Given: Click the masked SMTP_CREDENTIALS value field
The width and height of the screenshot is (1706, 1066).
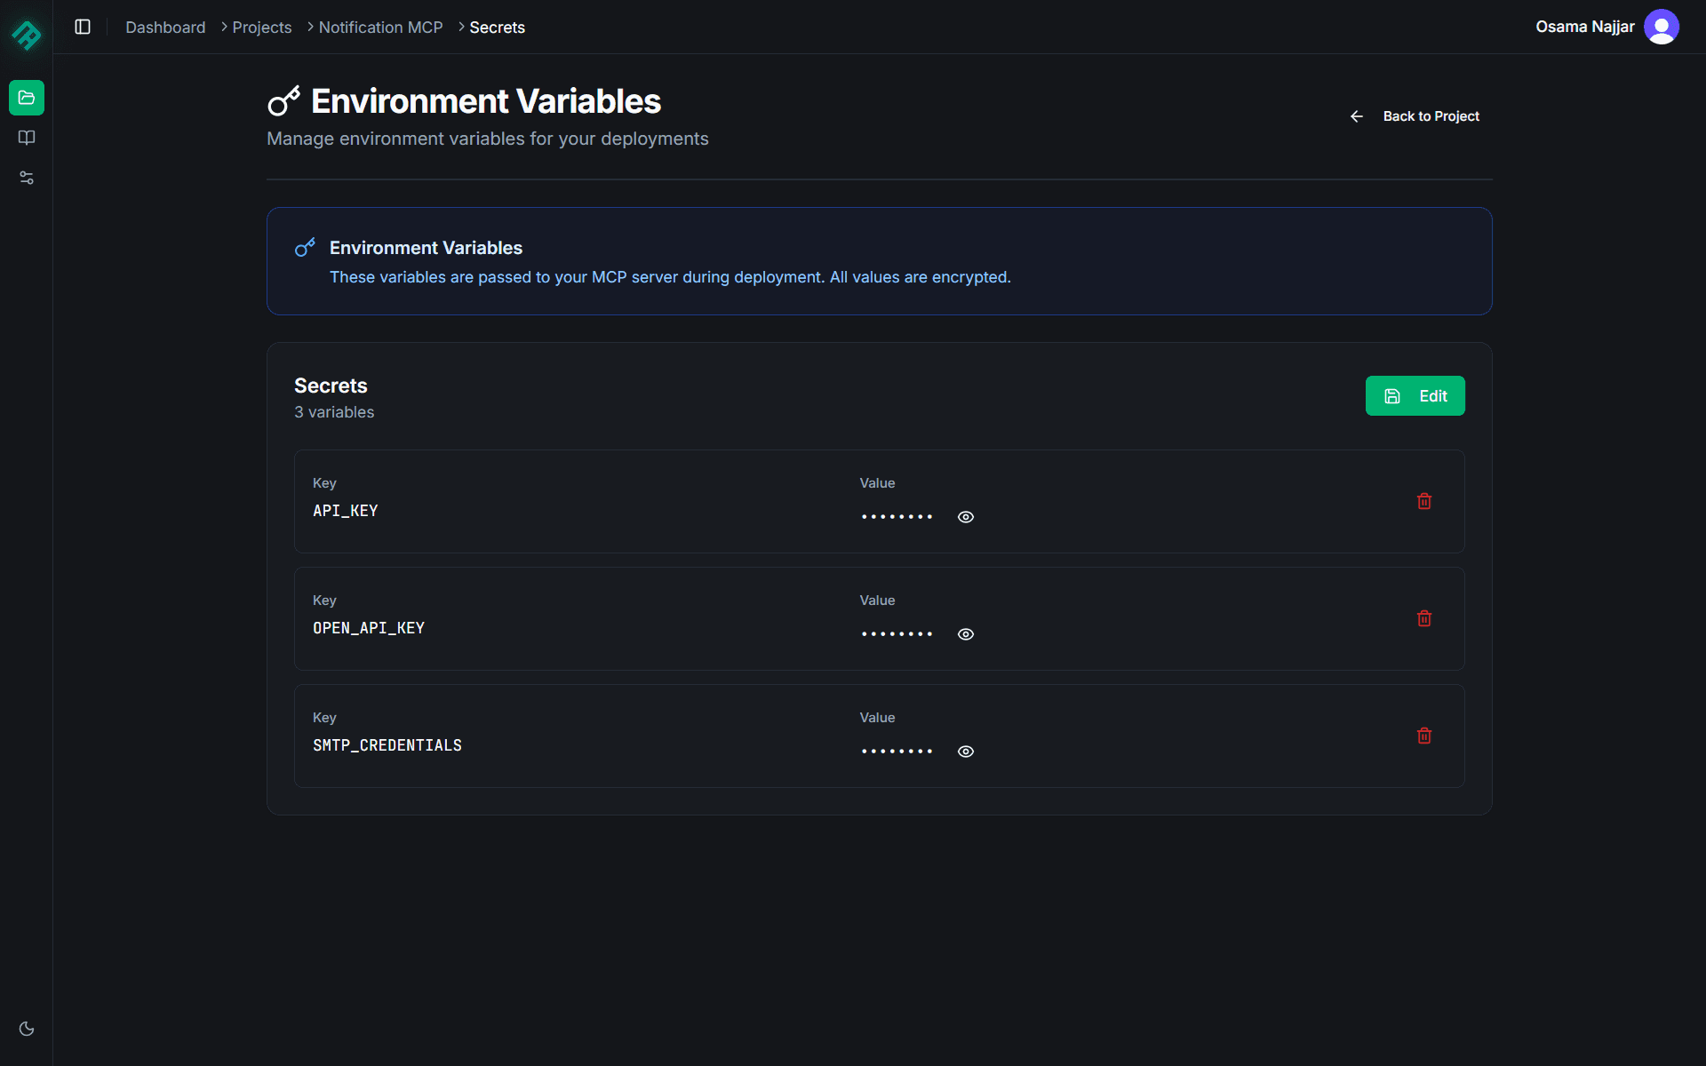Looking at the screenshot, I should coord(897,752).
